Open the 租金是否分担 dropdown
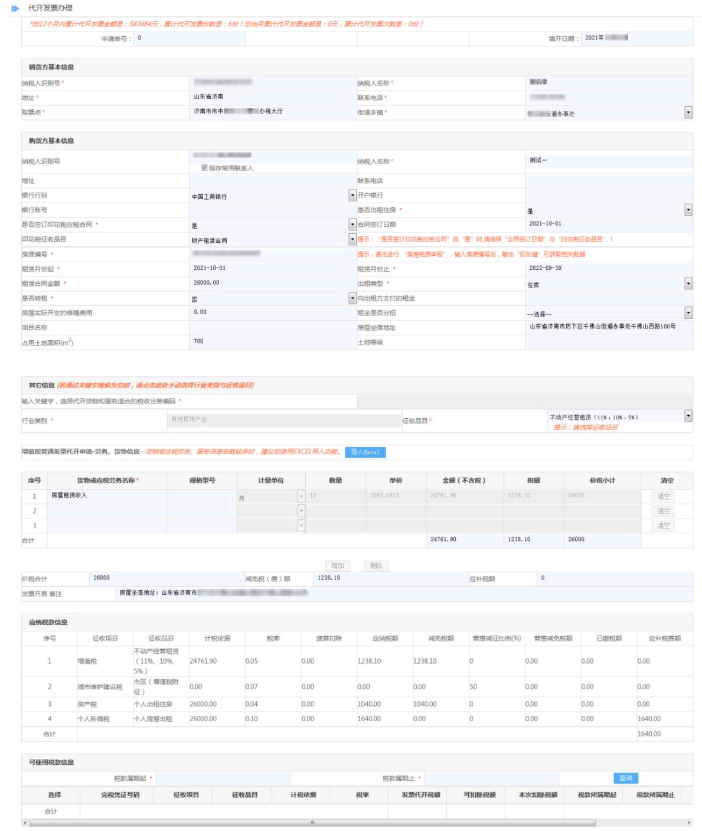Screen dimensions: 702x831 [688, 313]
